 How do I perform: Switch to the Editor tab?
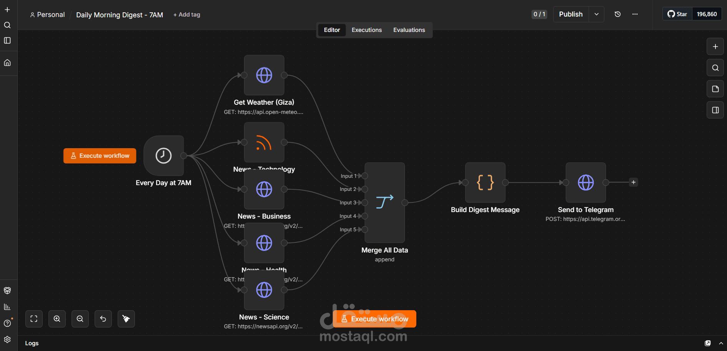332,30
